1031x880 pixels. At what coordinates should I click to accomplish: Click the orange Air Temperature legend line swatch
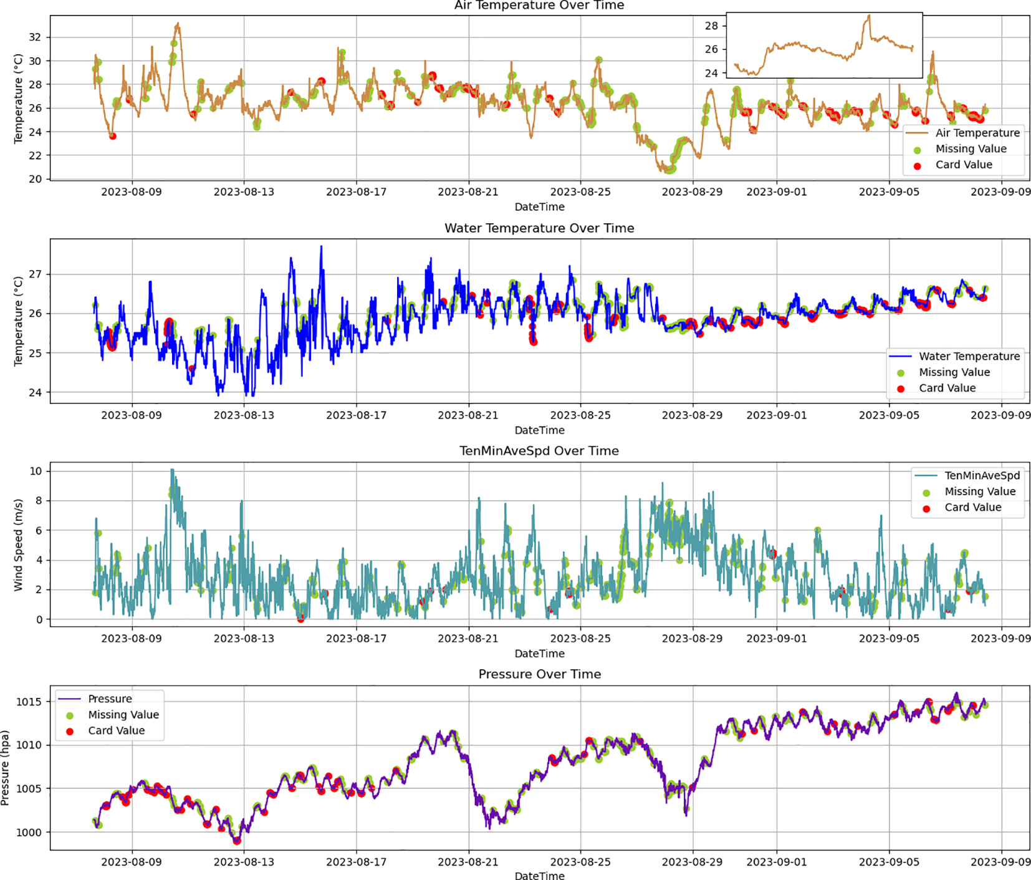coord(916,133)
